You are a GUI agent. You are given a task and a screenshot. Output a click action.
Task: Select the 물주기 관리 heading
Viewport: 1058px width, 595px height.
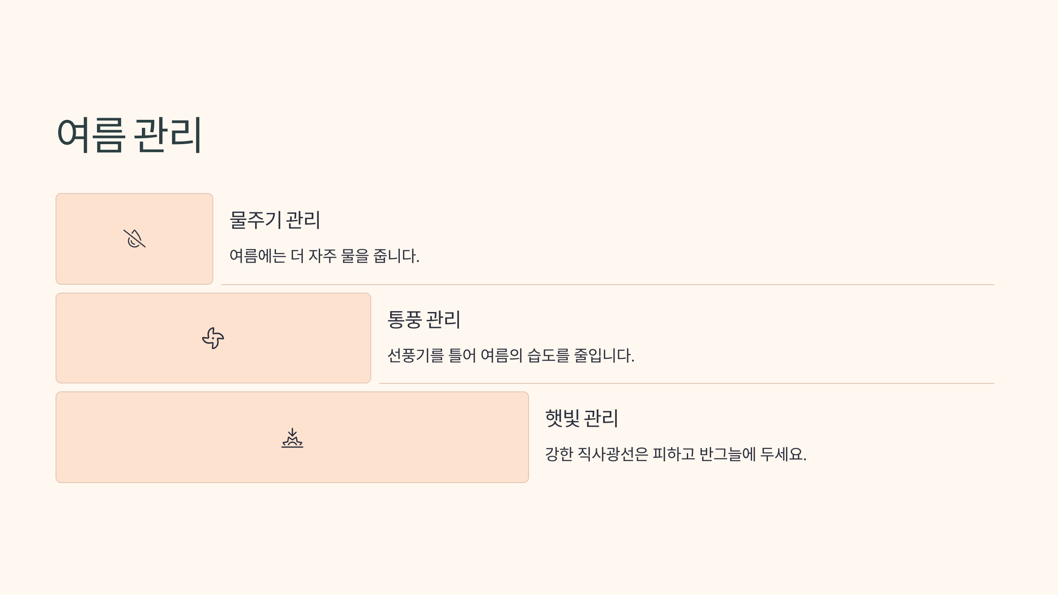(x=275, y=220)
